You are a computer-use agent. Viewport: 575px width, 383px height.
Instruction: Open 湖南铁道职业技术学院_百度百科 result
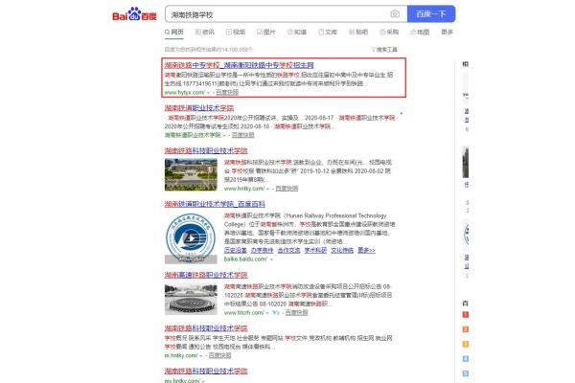tap(215, 204)
